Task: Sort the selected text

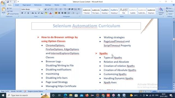Action: pos(75,9)
